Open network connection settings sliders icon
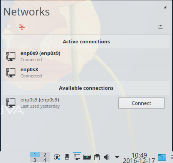The image size is (173, 163). coord(160,27)
